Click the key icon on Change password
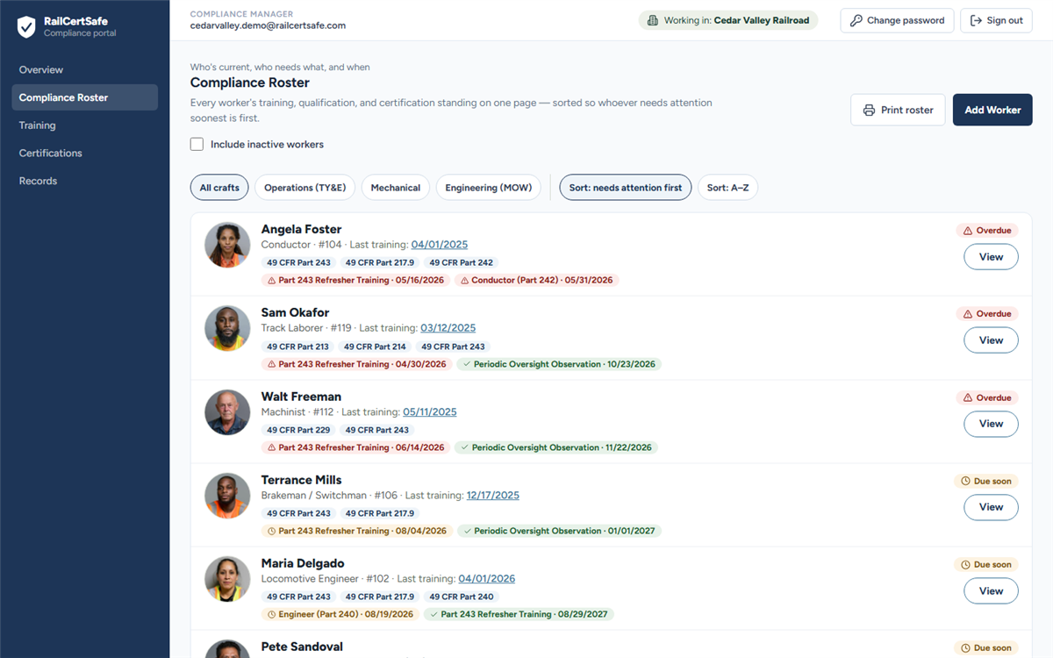This screenshot has height=658, width=1053. [x=856, y=20]
